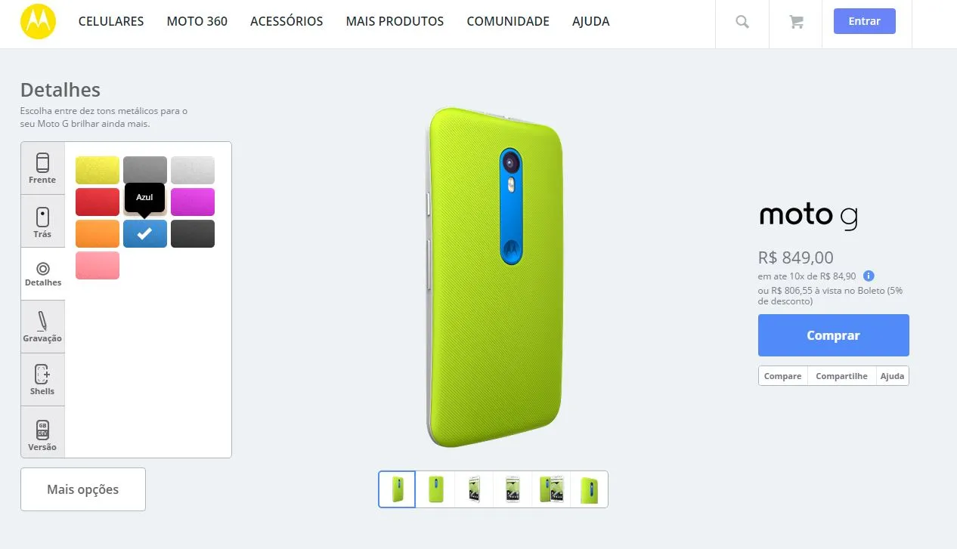The height and width of the screenshot is (549, 957).
Task: Select the checked Azul accent color
Action: [x=145, y=233]
